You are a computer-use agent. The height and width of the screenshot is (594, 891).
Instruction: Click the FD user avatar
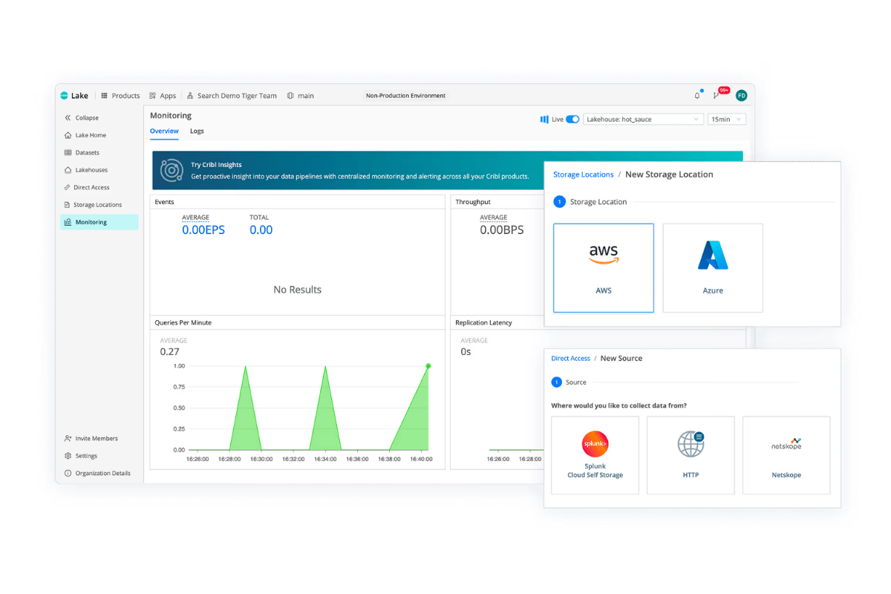pyautogui.click(x=741, y=95)
